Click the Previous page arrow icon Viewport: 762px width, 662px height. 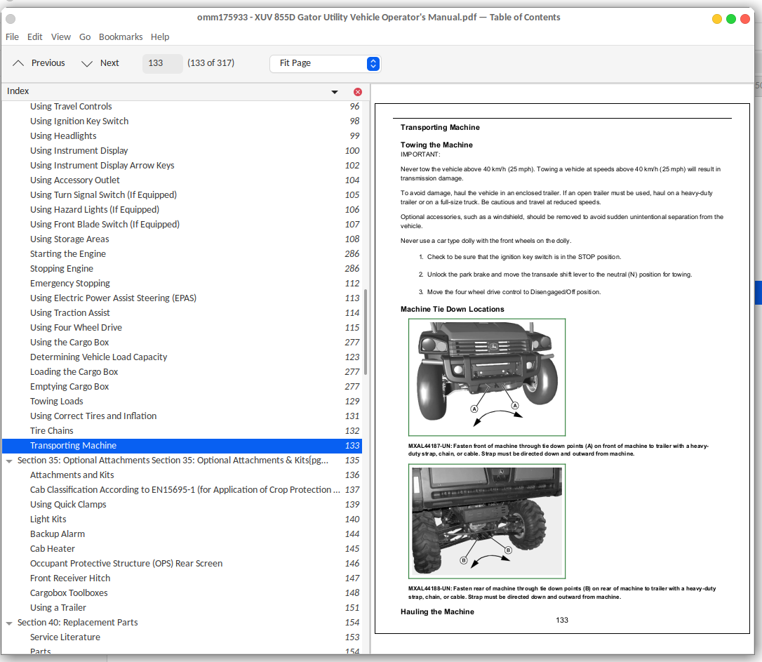pyautogui.click(x=18, y=63)
